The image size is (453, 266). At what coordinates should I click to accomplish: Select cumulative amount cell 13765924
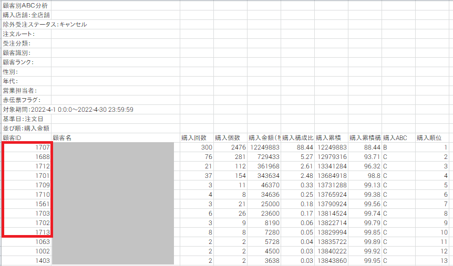coord(332,195)
